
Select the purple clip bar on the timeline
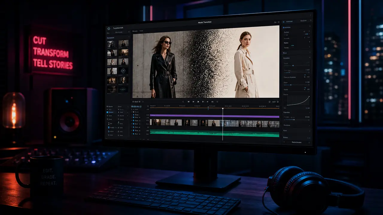click(215, 116)
